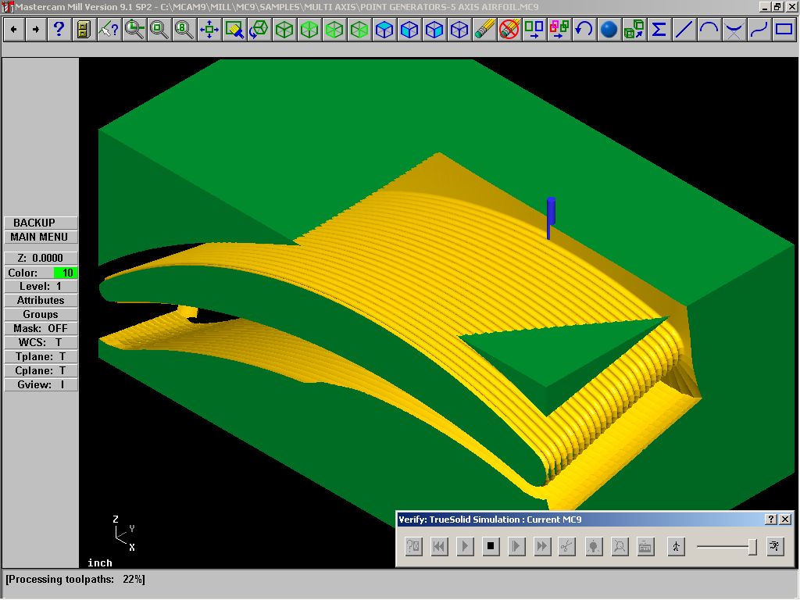Open the Cplane: T selector
800x600 pixels.
click(41, 371)
